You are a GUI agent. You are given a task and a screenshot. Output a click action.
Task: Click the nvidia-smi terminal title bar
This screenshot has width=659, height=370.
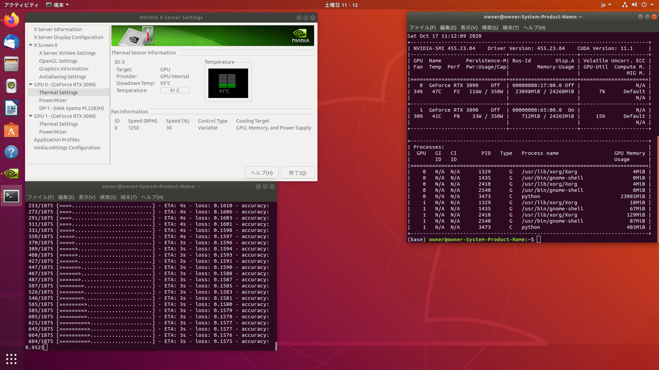[x=532, y=17]
